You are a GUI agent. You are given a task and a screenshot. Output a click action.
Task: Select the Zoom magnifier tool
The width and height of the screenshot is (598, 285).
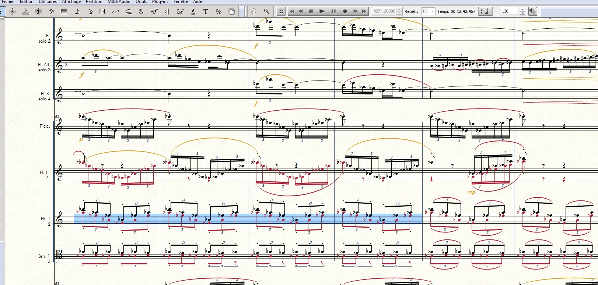[x=266, y=11]
